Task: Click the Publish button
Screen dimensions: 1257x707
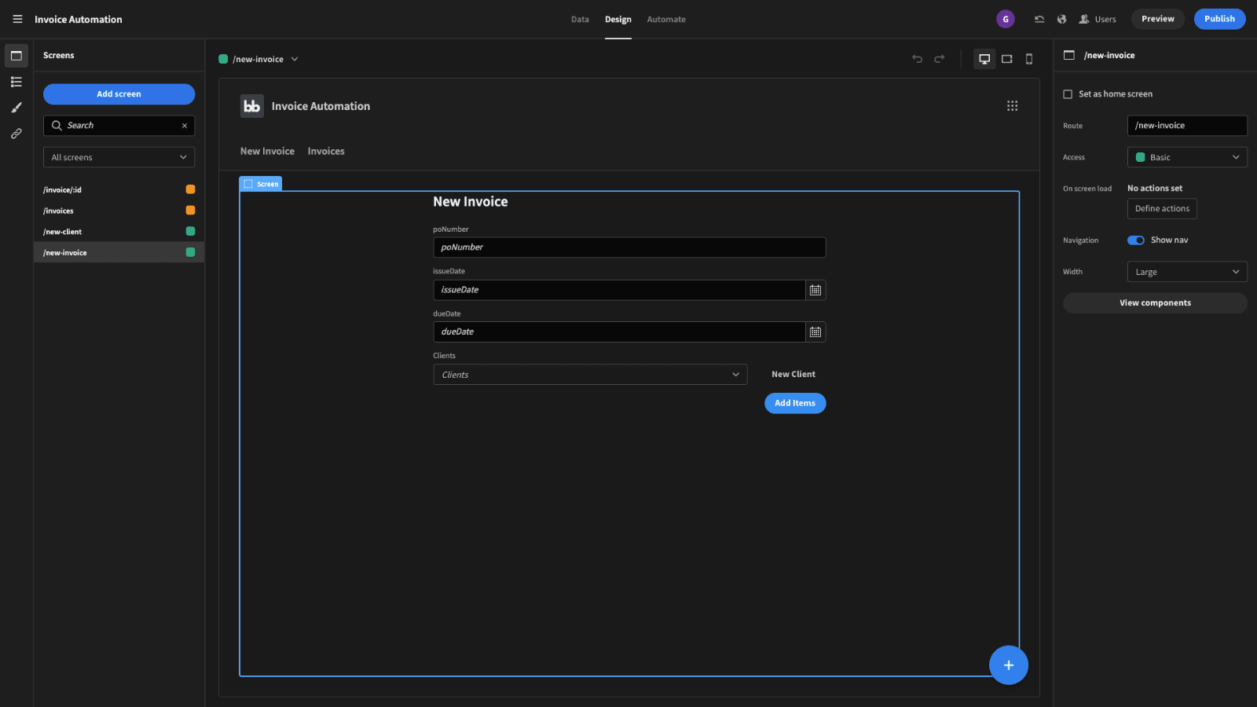Action: click(x=1219, y=19)
